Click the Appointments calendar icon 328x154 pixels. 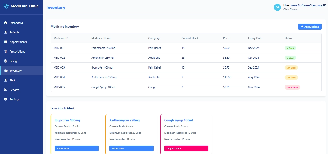pyautogui.click(x=5, y=42)
